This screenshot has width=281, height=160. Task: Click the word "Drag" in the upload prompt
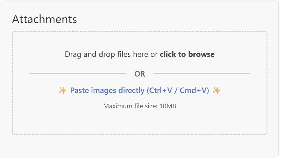click(73, 54)
